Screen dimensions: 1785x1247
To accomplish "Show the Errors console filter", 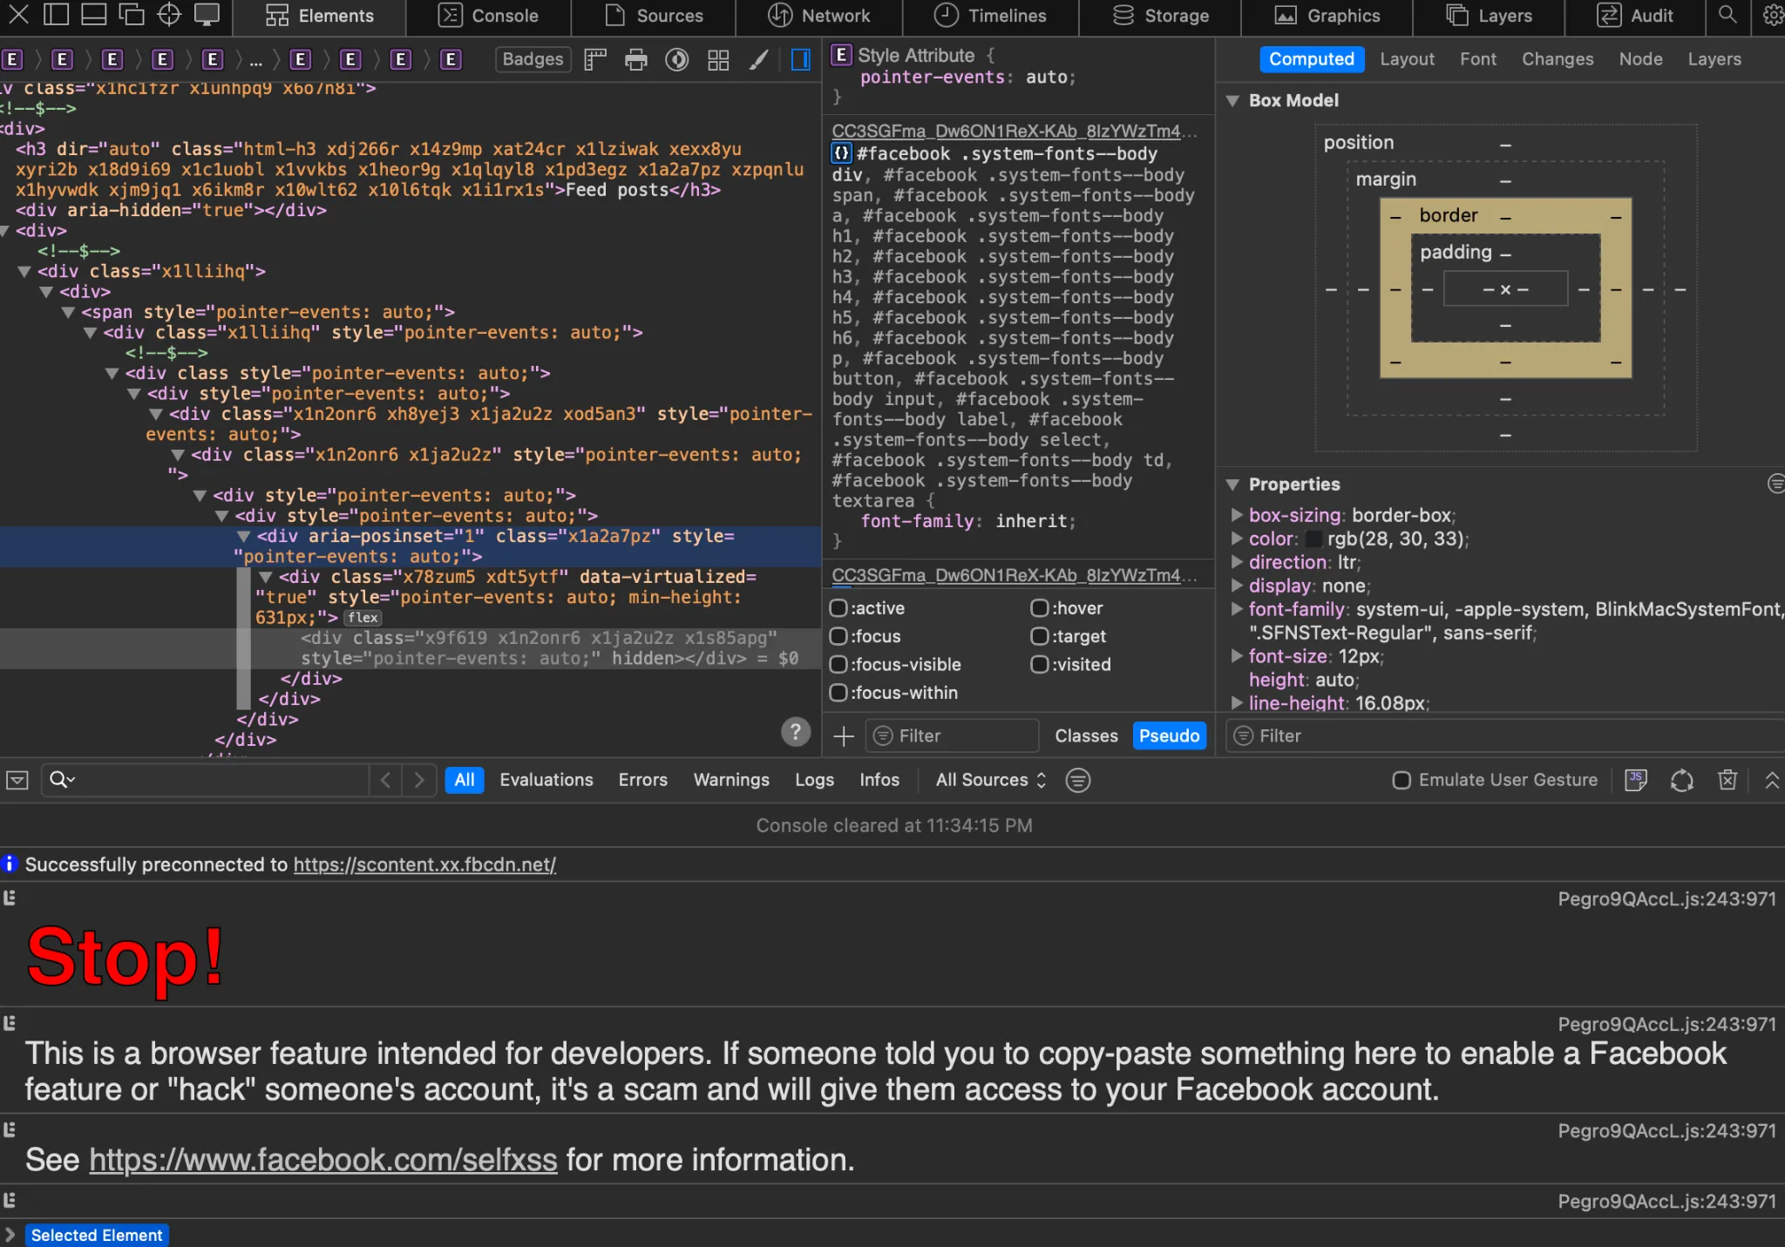I will pyautogui.click(x=642, y=780).
